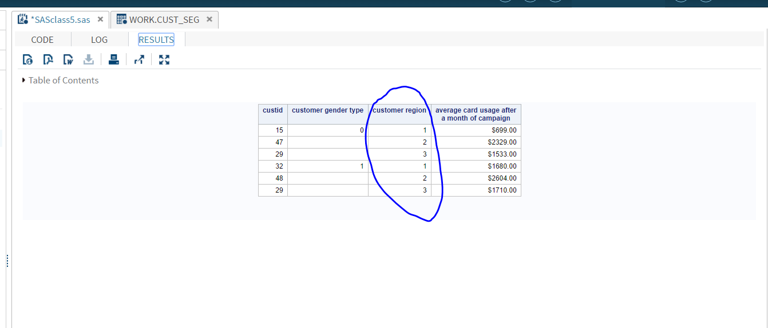Open the SASclass5.sas program tab
The width and height of the screenshot is (768, 328).
(61, 19)
